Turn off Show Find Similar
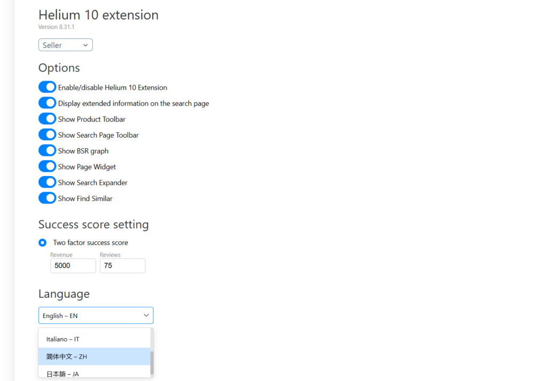 click(47, 198)
